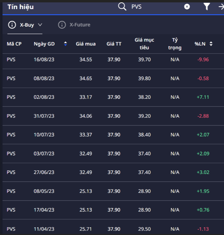The width and height of the screenshot is (224, 235).
Task: Sort by %LN column arrows
Action: (x=211, y=44)
